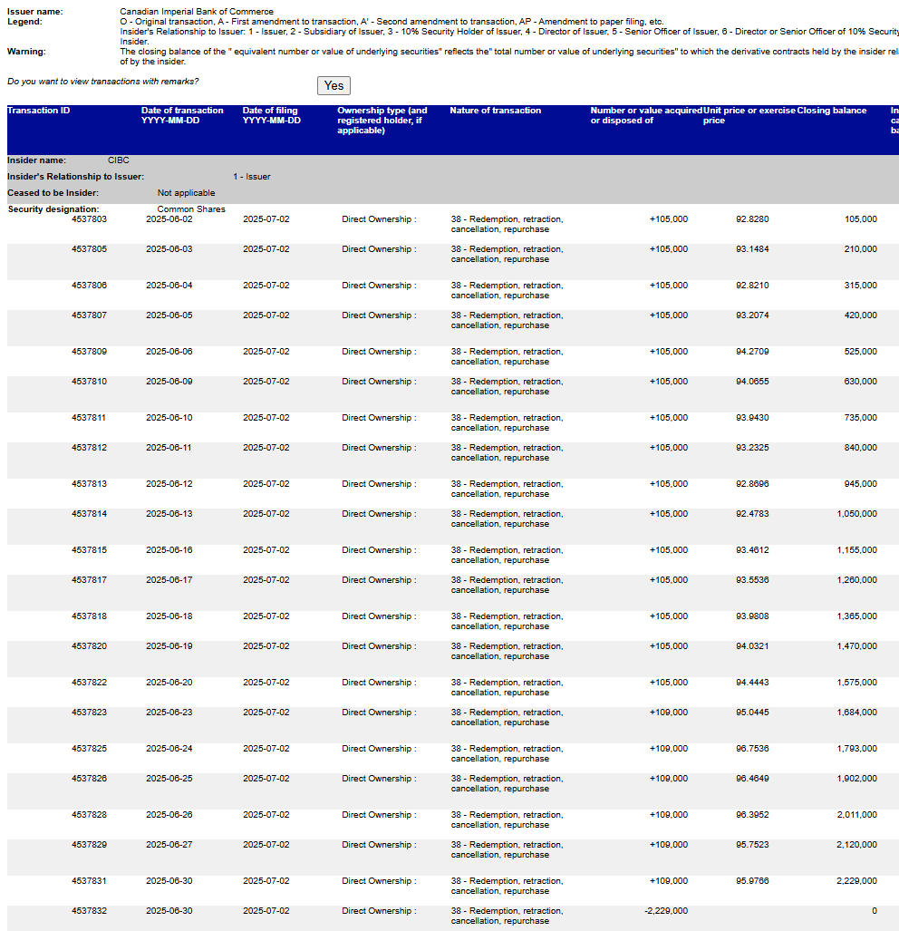The image size is (899, 931).
Task: Click transaction ID 4537814
Action: coord(89,514)
